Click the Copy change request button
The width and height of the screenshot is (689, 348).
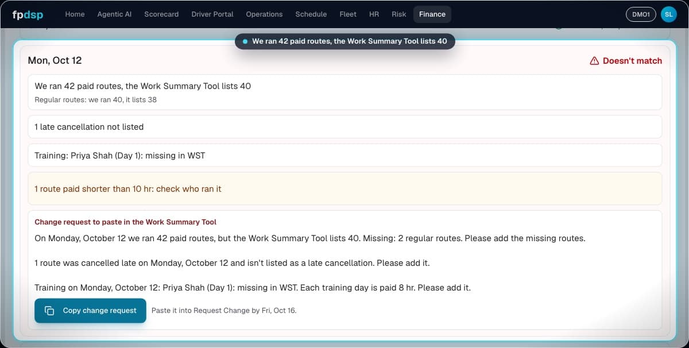[x=90, y=311]
